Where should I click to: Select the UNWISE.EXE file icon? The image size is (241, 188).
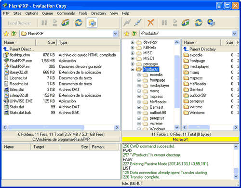(6, 101)
